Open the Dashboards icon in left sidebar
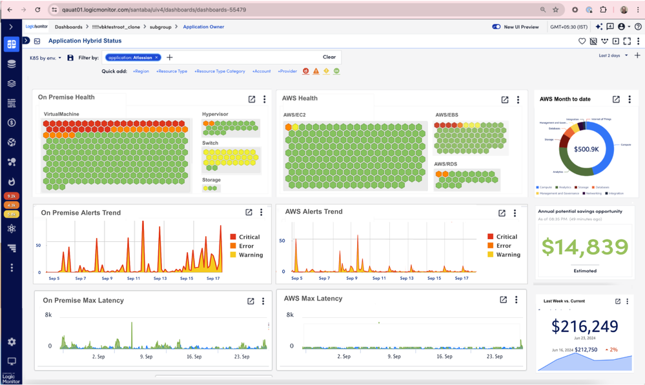 [11, 44]
